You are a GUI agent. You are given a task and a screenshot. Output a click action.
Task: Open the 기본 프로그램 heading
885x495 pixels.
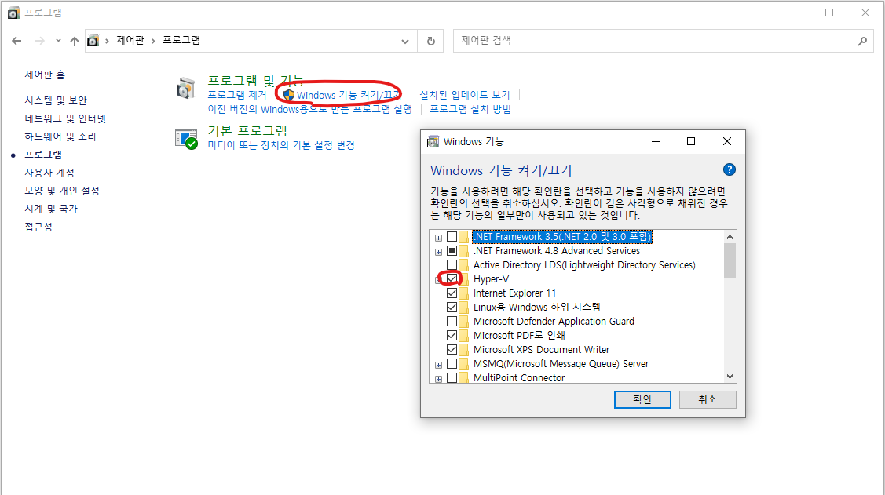pyautogui.click(x=247, y=131)
